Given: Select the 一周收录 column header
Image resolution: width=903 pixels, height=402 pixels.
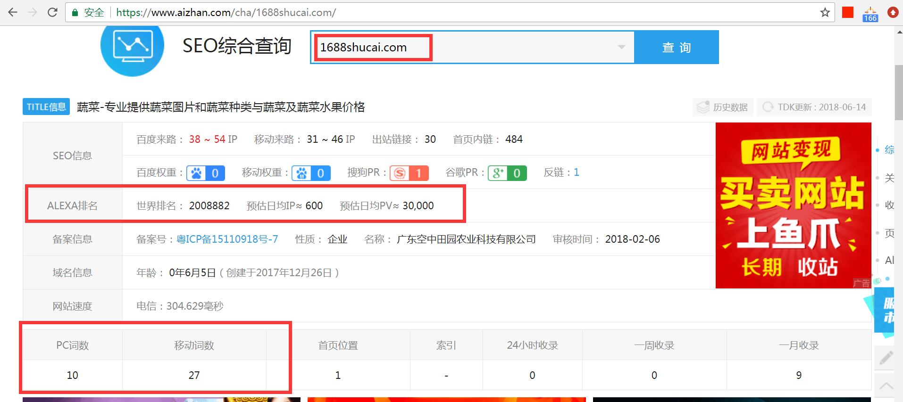Looking at the screenshot, I should 654,345.
